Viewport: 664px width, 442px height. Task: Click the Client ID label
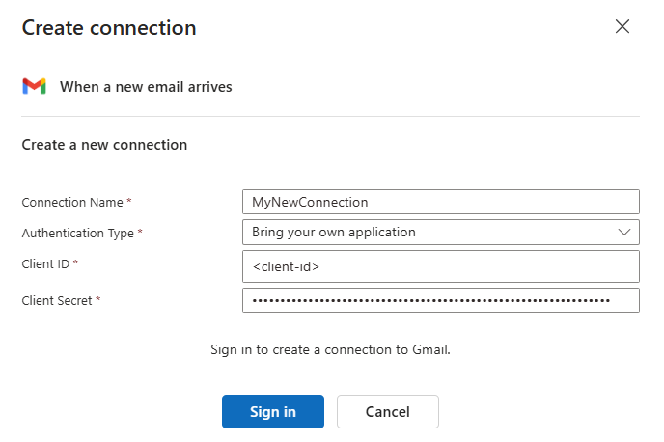pyautogui.click(x=45, y=263)
